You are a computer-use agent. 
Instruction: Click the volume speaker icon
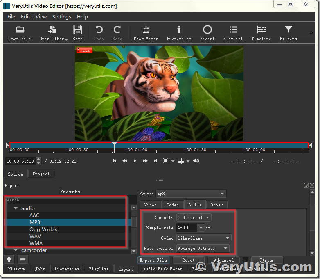tap(196, 161)
